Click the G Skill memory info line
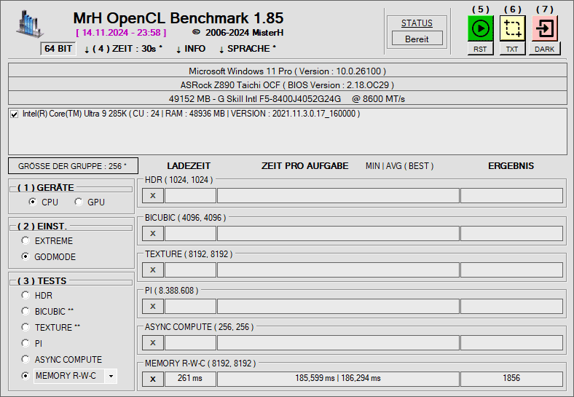574x397 pixels. coord(288,98)
